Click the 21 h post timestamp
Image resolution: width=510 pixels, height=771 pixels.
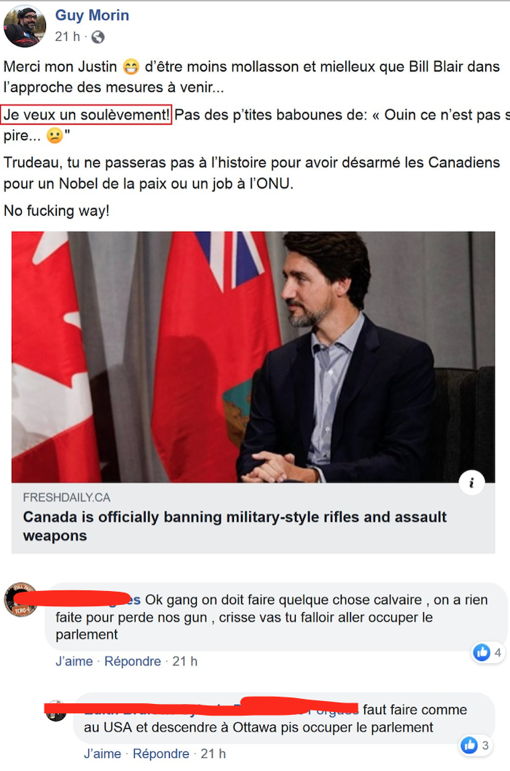pos(67,36)
